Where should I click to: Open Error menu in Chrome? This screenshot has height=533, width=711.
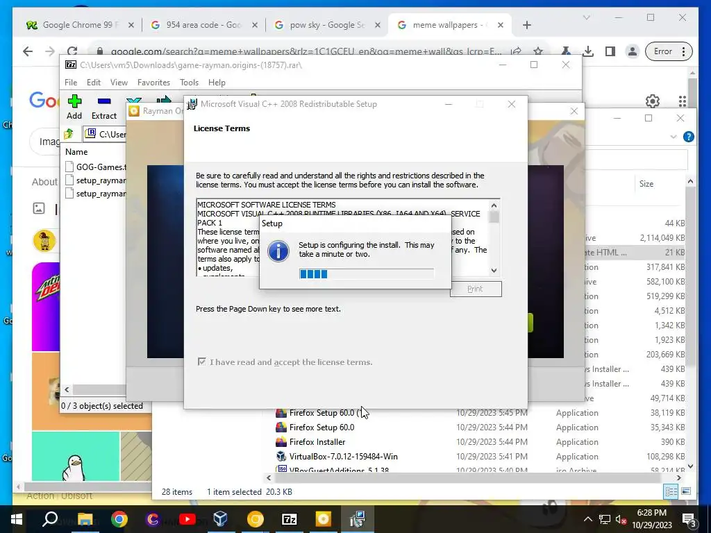[x=669, y=51]
